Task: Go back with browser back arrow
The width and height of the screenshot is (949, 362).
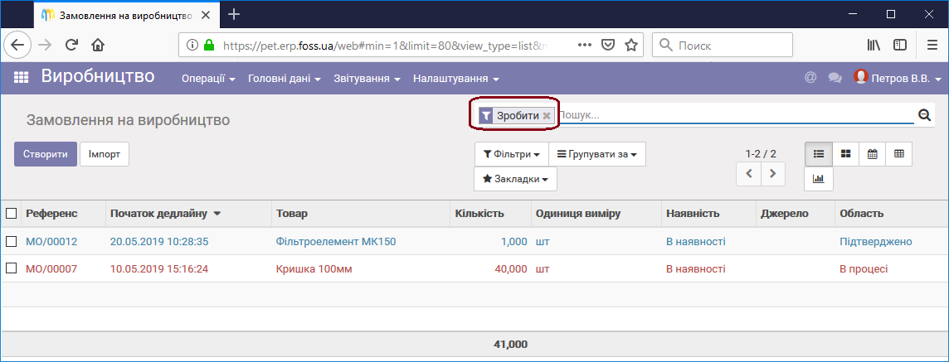Action: click(17, 45)
